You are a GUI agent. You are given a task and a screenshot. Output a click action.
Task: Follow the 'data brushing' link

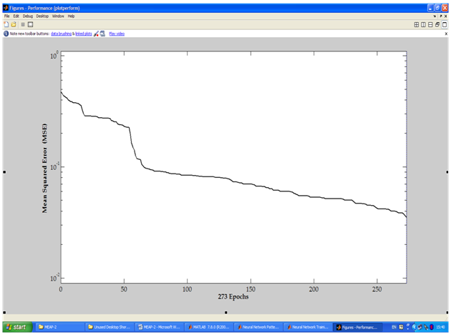click(61, 34)
